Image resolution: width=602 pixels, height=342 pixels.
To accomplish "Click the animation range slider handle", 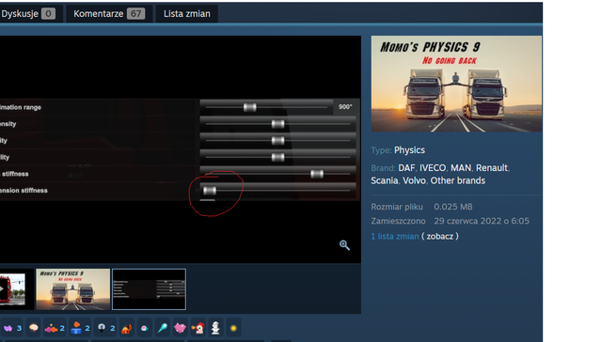I will tap(250, 107).
